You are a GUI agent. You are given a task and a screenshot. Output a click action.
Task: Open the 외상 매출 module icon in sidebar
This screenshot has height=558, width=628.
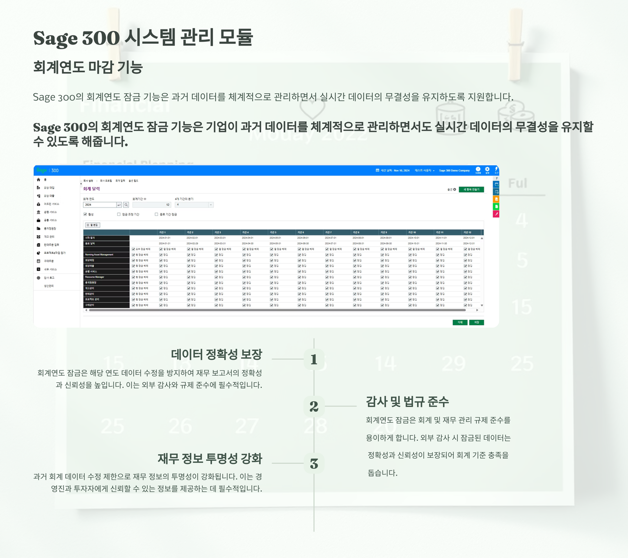pyautogui.click(x=38, y=196)
